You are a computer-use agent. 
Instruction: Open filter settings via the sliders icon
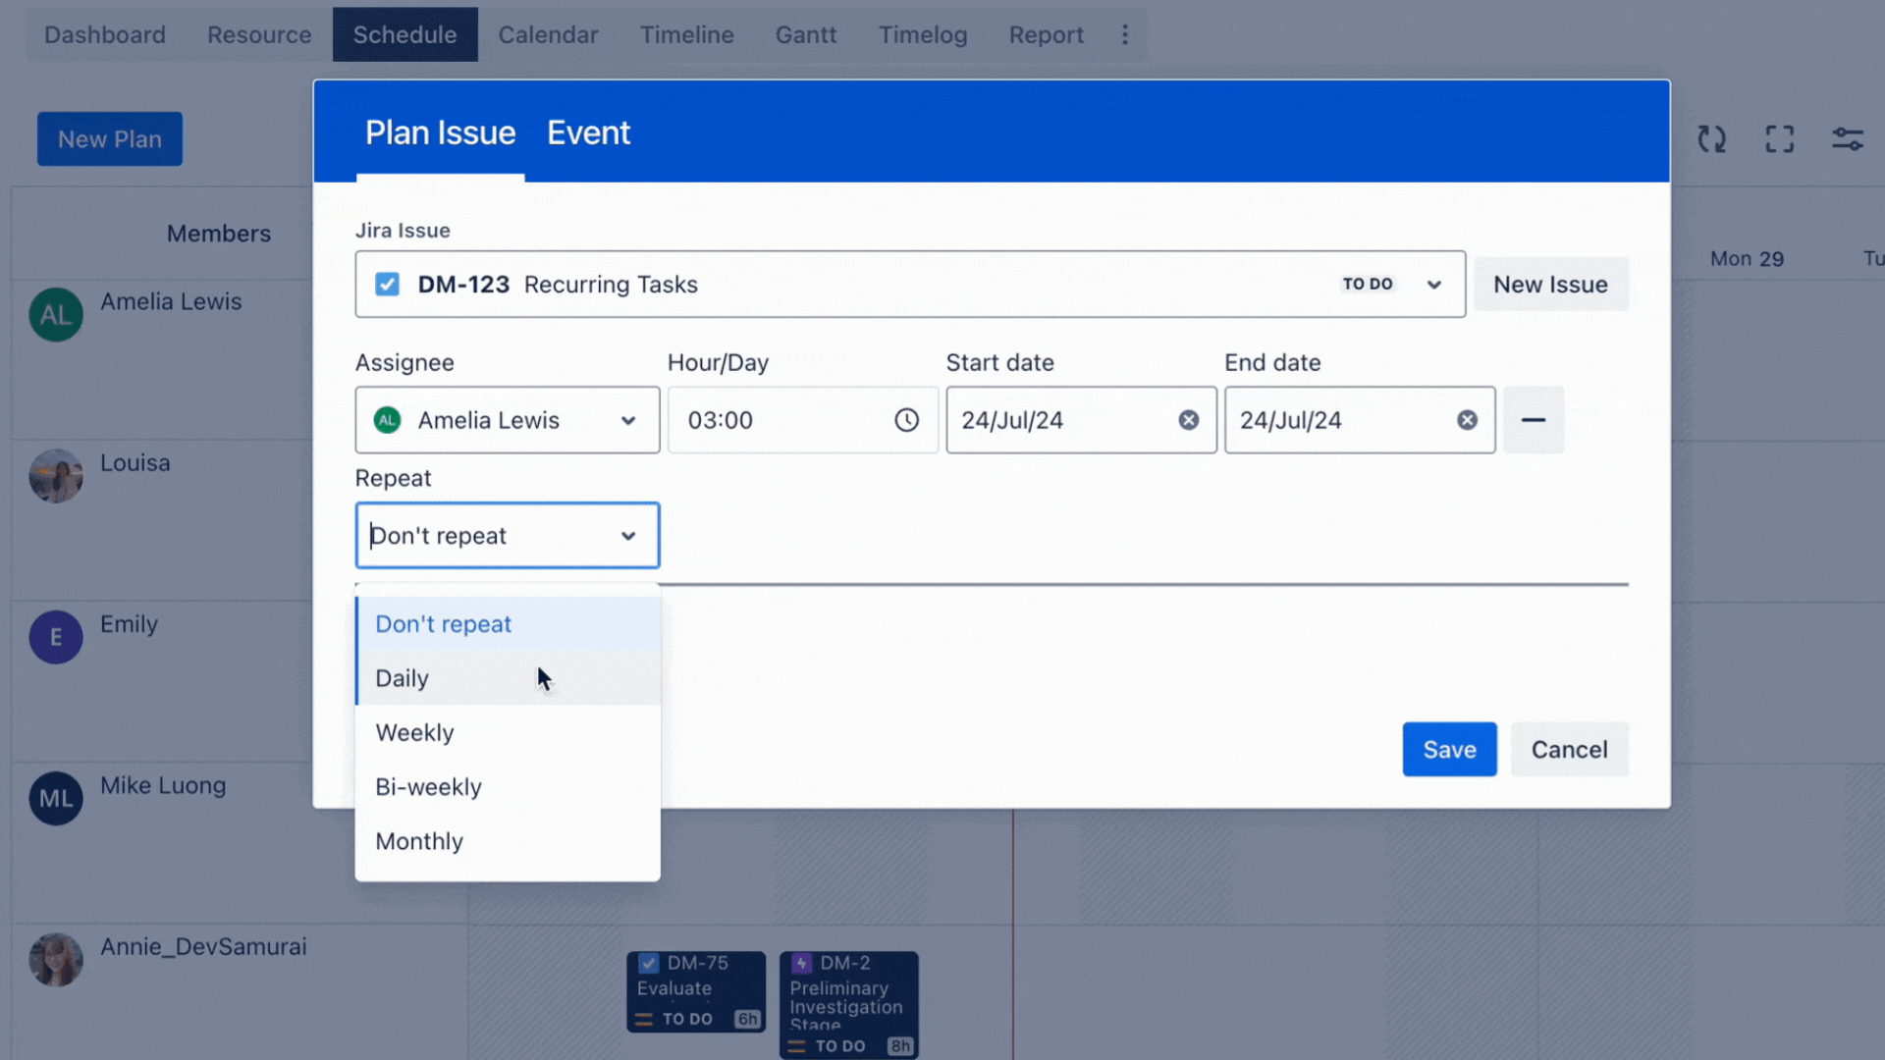1847,138
